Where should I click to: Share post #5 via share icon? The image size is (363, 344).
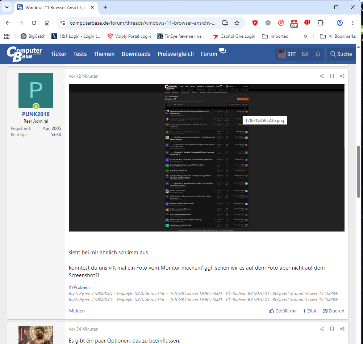tap(322, 76)
